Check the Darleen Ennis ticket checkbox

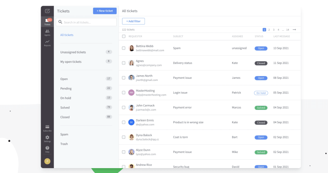123,122
